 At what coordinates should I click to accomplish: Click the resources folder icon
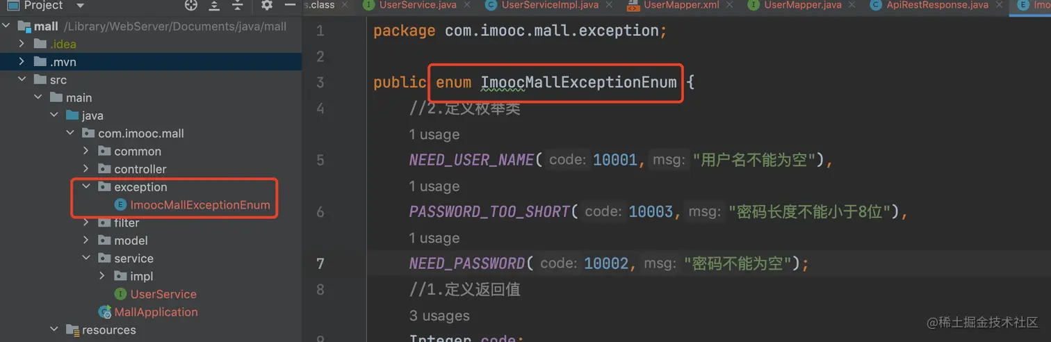[72, 330]
